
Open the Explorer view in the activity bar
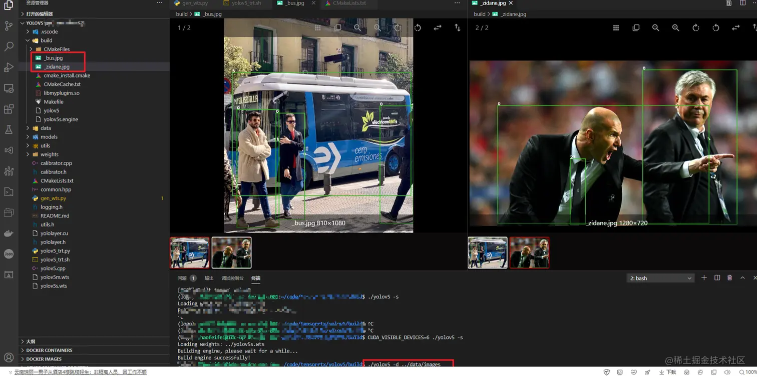tap(9, 5)
